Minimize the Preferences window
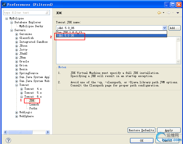The height and width of the screenshot is (144, 183). (167, 5)
